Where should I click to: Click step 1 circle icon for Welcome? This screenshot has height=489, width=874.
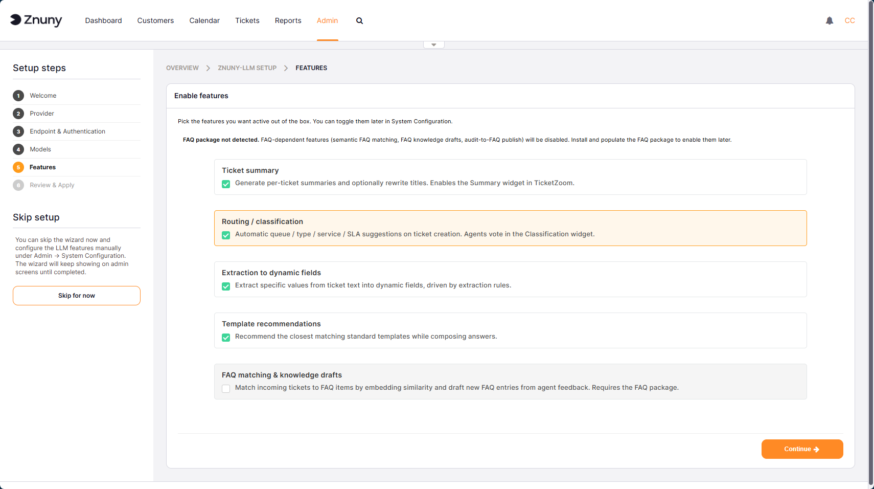pos(18,96)
